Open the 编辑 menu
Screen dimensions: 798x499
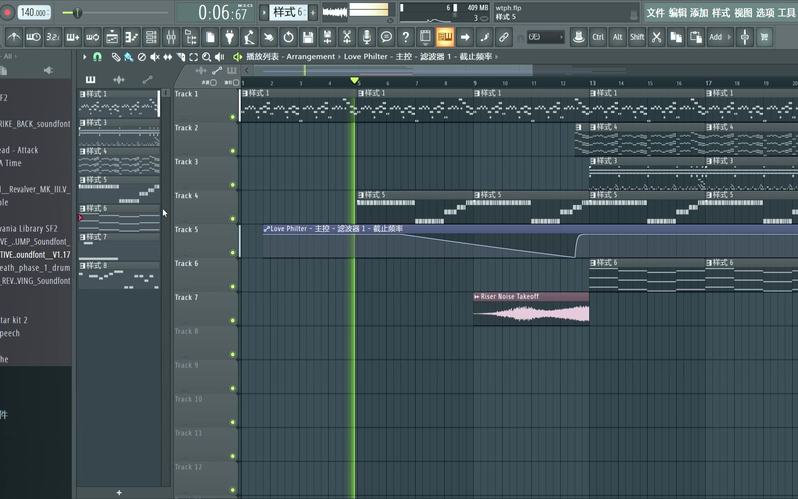tap(677, 13)
